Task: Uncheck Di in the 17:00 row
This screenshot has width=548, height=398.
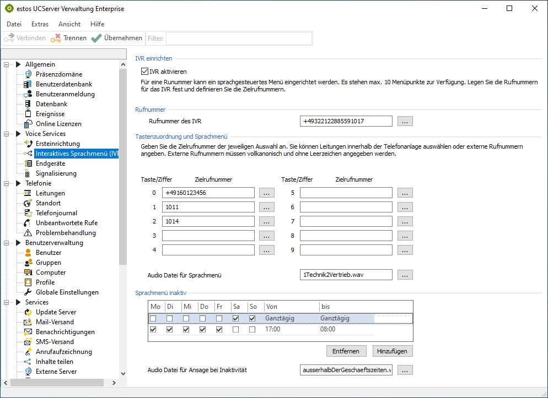Action: pyautogui.click(x=169, y=329)
